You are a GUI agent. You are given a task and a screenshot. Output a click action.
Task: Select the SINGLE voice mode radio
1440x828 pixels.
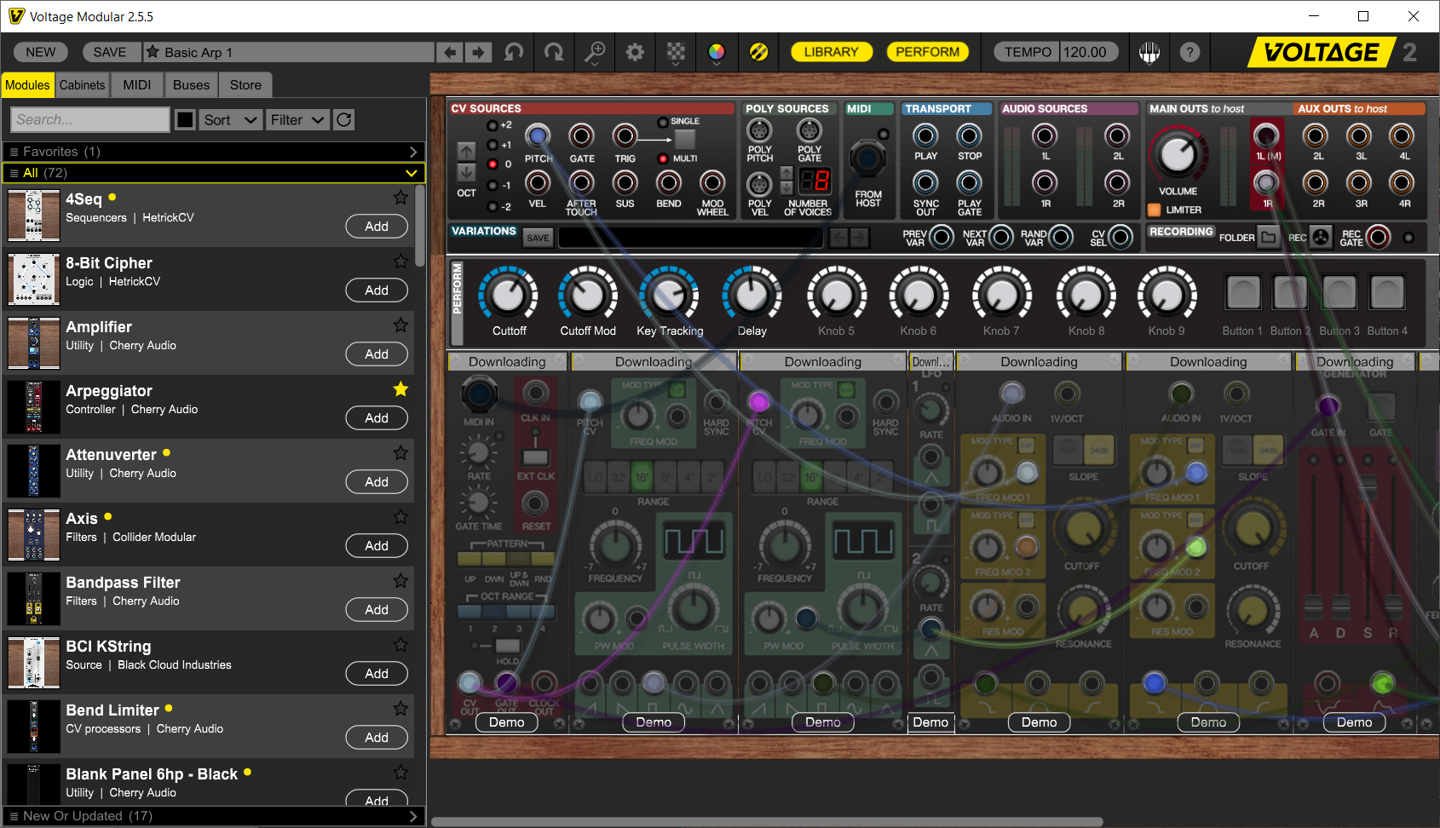[663, 122]
